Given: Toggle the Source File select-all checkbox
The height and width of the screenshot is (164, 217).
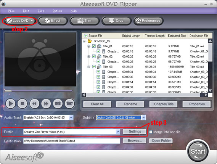Looking at the screenshot, I should (x=85, y=36).
